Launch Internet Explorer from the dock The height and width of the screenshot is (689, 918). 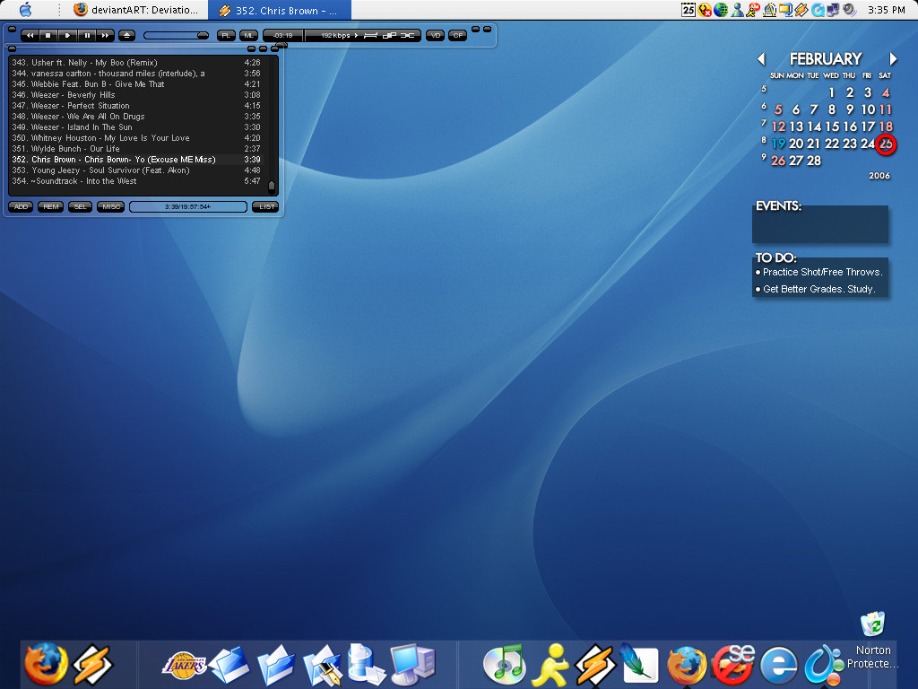[778, 666]
